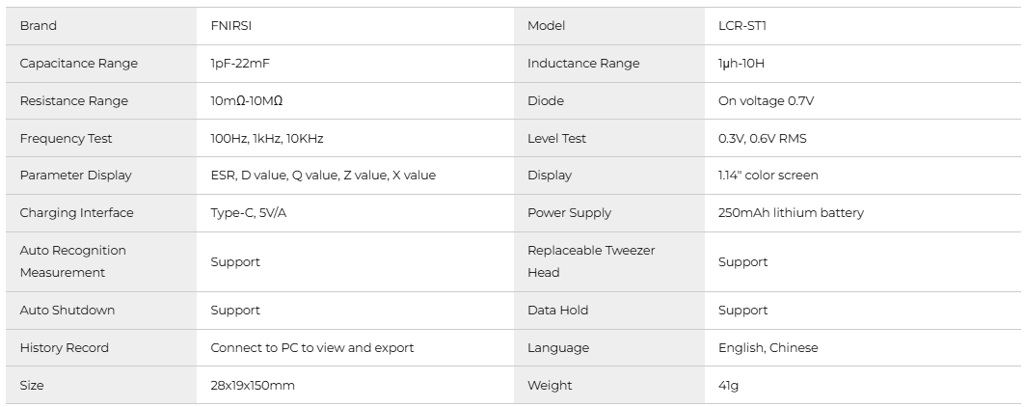Click the 28x19x150mm size value

(x=253, y=386)
